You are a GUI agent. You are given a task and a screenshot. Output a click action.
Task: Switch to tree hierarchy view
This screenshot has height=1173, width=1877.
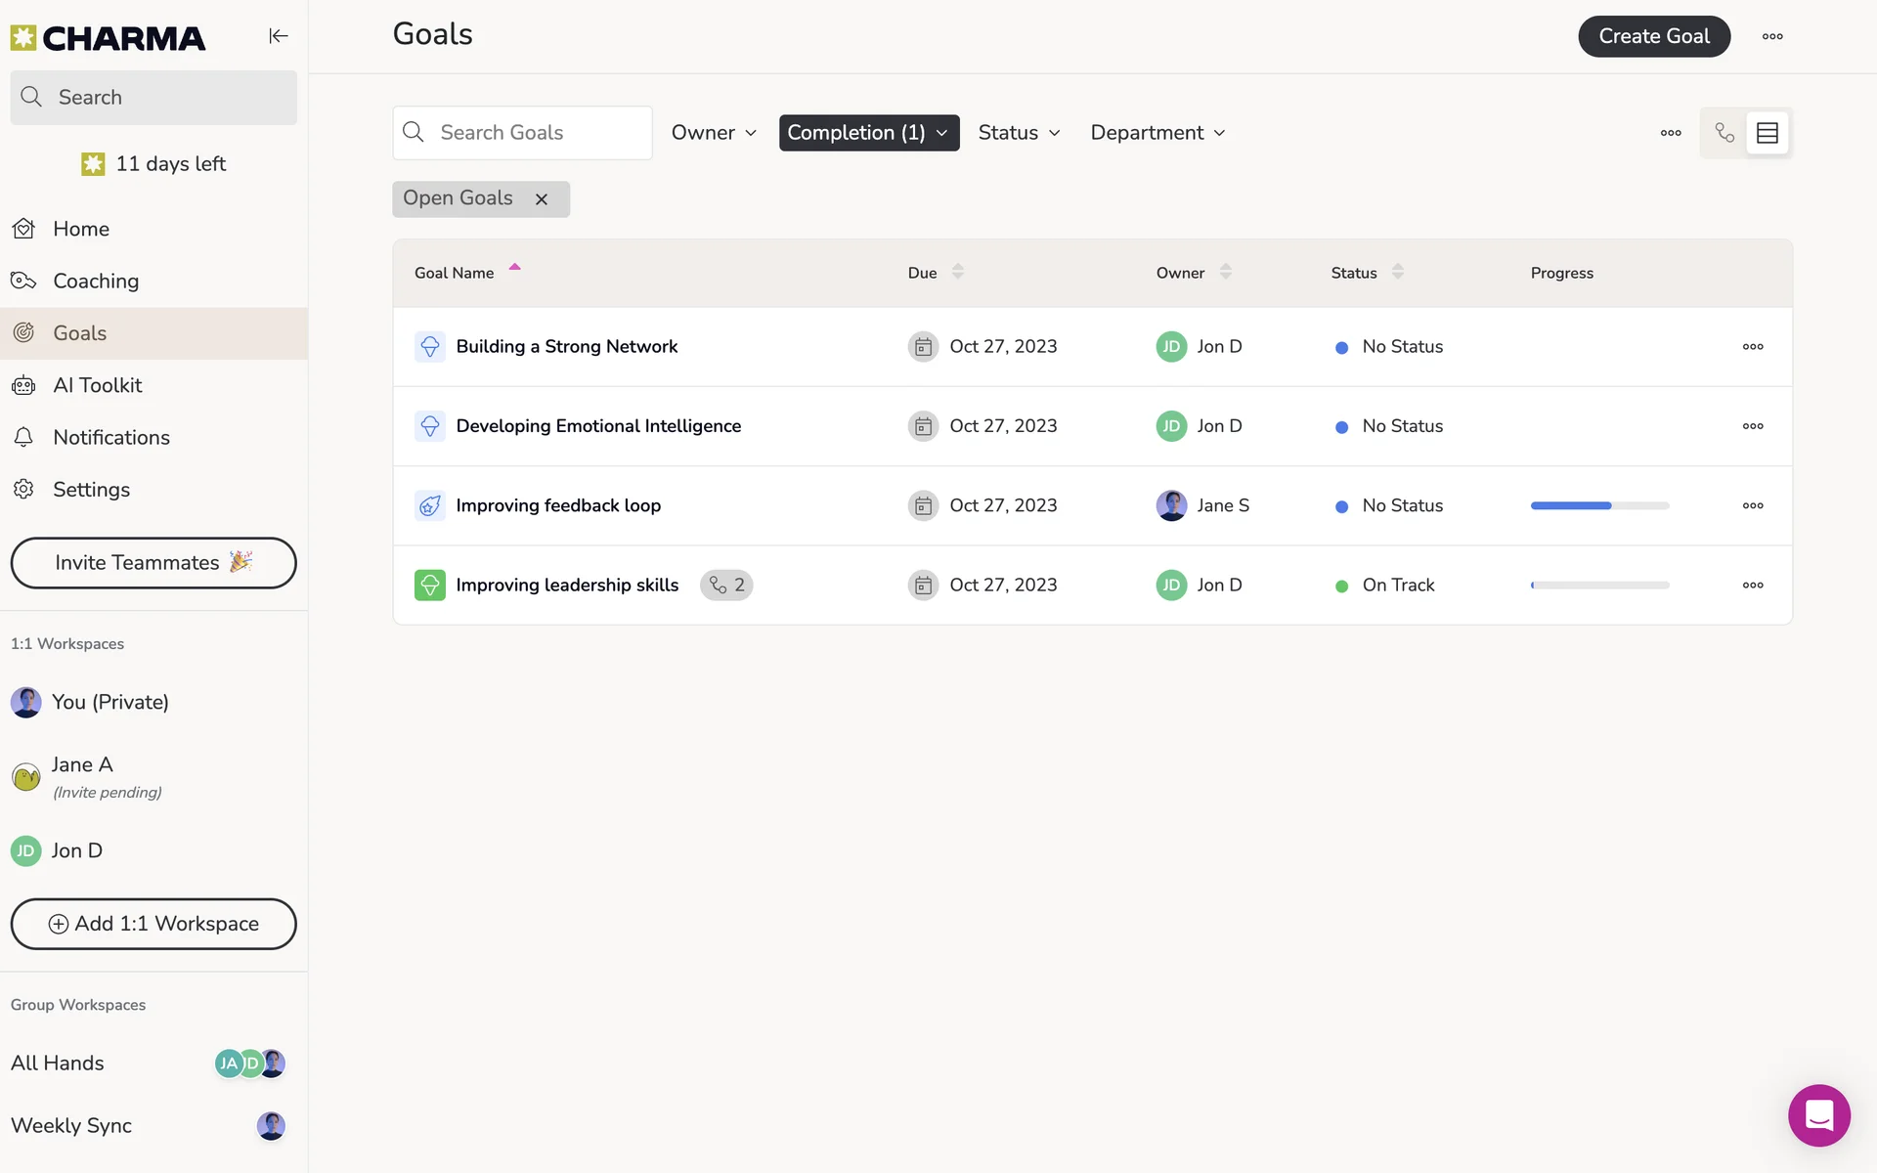(1724, 133)
